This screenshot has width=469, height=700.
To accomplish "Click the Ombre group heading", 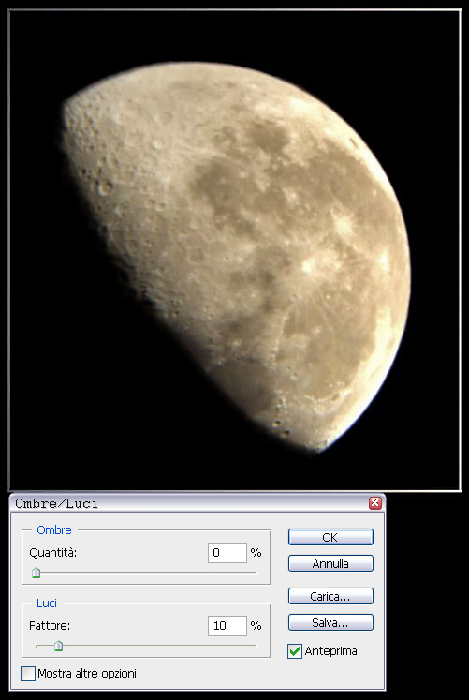I will 54,529.
